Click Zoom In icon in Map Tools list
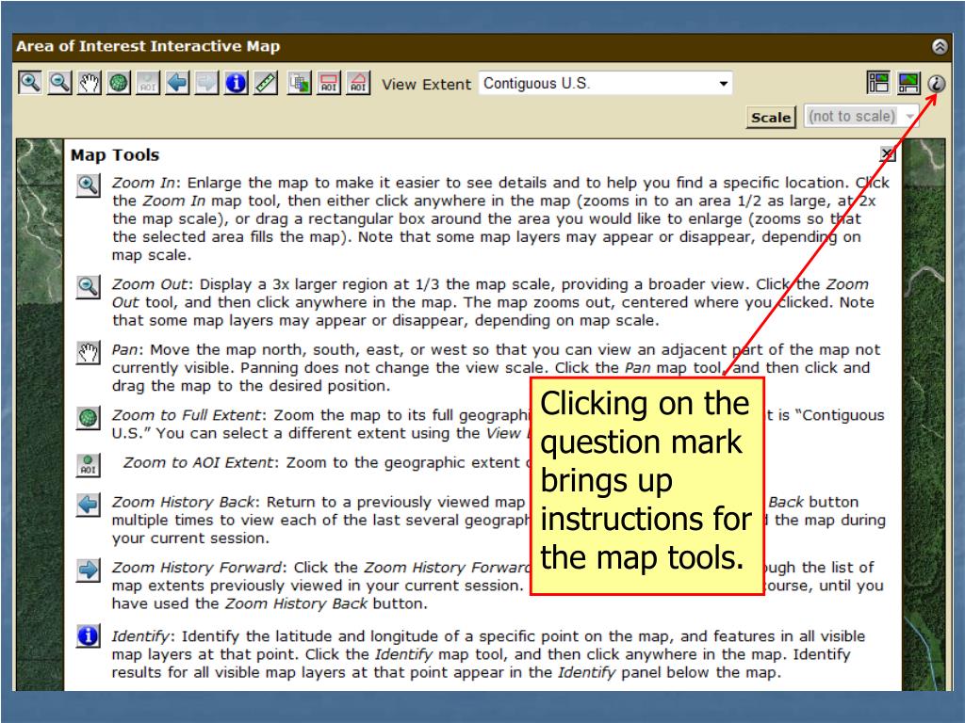Viewport: 965px width, 723px height. 88,185
